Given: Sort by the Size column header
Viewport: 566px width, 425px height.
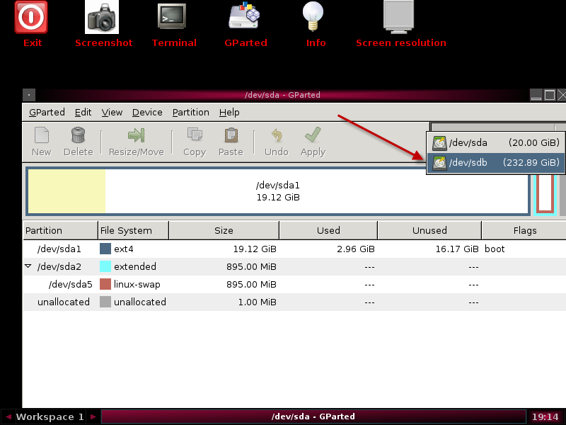Looking at the screenshot, I should (224, 231).
